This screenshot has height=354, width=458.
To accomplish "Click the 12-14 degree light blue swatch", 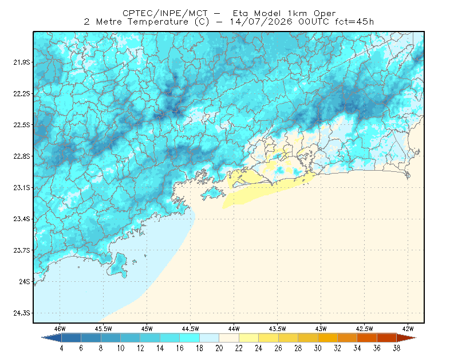I will 150,338.
